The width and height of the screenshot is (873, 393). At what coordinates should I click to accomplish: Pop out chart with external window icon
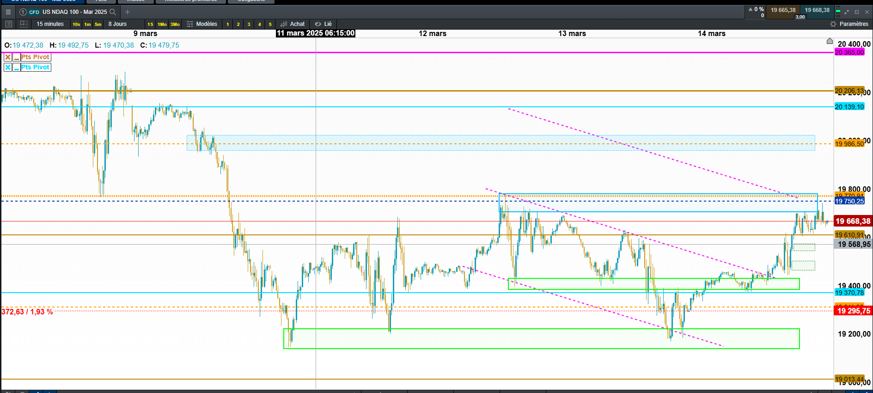point(857,12)
